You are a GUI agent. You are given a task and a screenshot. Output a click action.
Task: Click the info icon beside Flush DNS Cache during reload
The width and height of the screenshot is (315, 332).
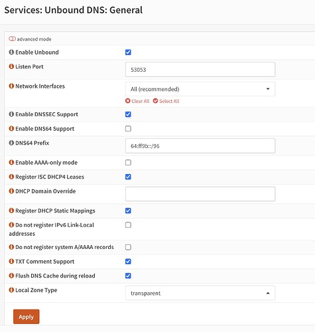point(11,276)
